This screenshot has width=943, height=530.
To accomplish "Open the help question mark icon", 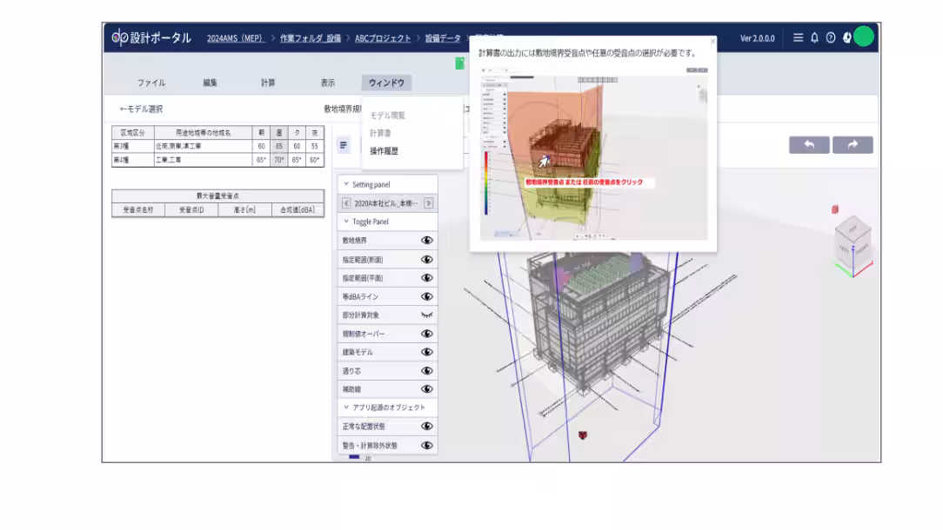I will pos(830,38).
